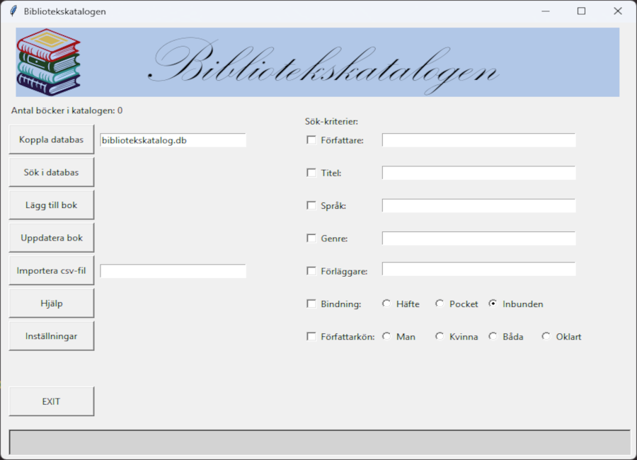The height and width of the screenshot is (460, 637).
Task: Enable the Författare search checkbox
Action: tap(311, 140)
